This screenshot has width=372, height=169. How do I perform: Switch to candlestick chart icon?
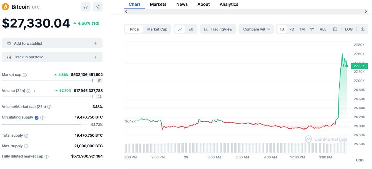[191, 29]
